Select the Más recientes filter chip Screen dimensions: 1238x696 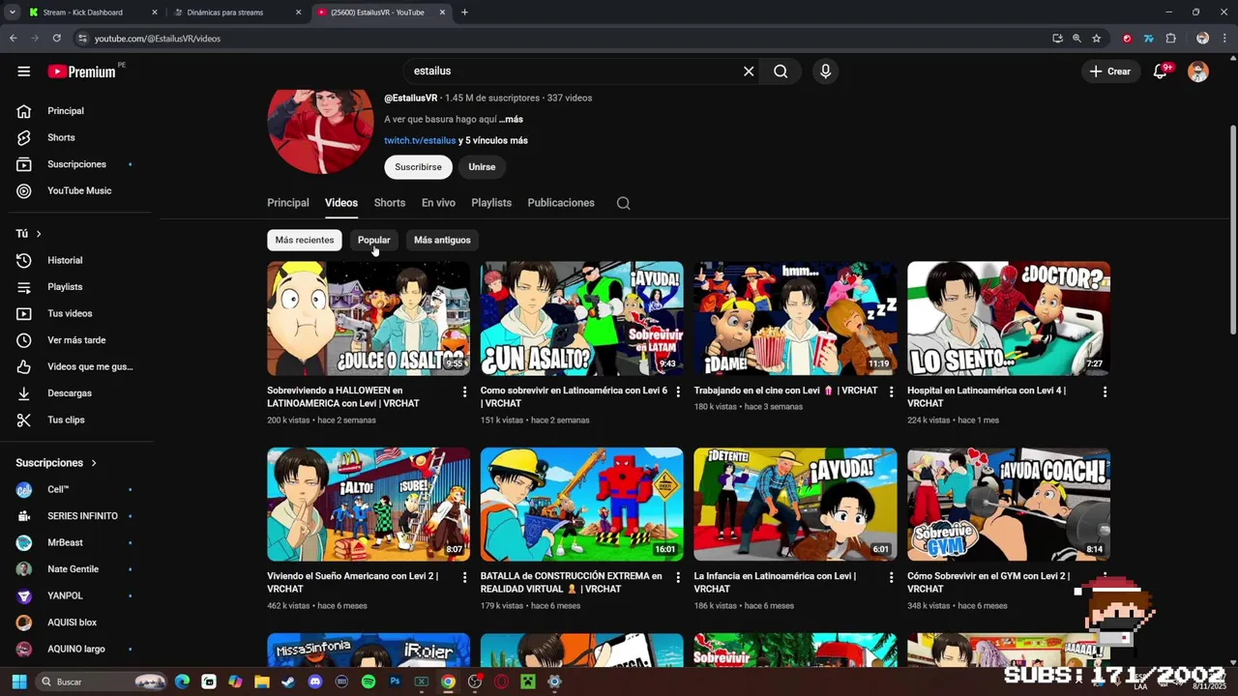tap(305, 240)
